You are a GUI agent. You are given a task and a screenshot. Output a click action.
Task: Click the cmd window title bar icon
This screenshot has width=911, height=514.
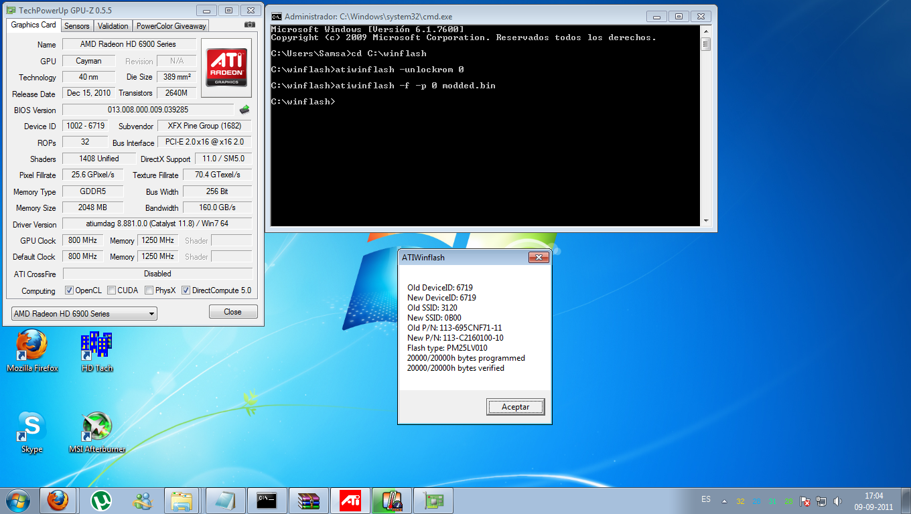click(276, 16)
